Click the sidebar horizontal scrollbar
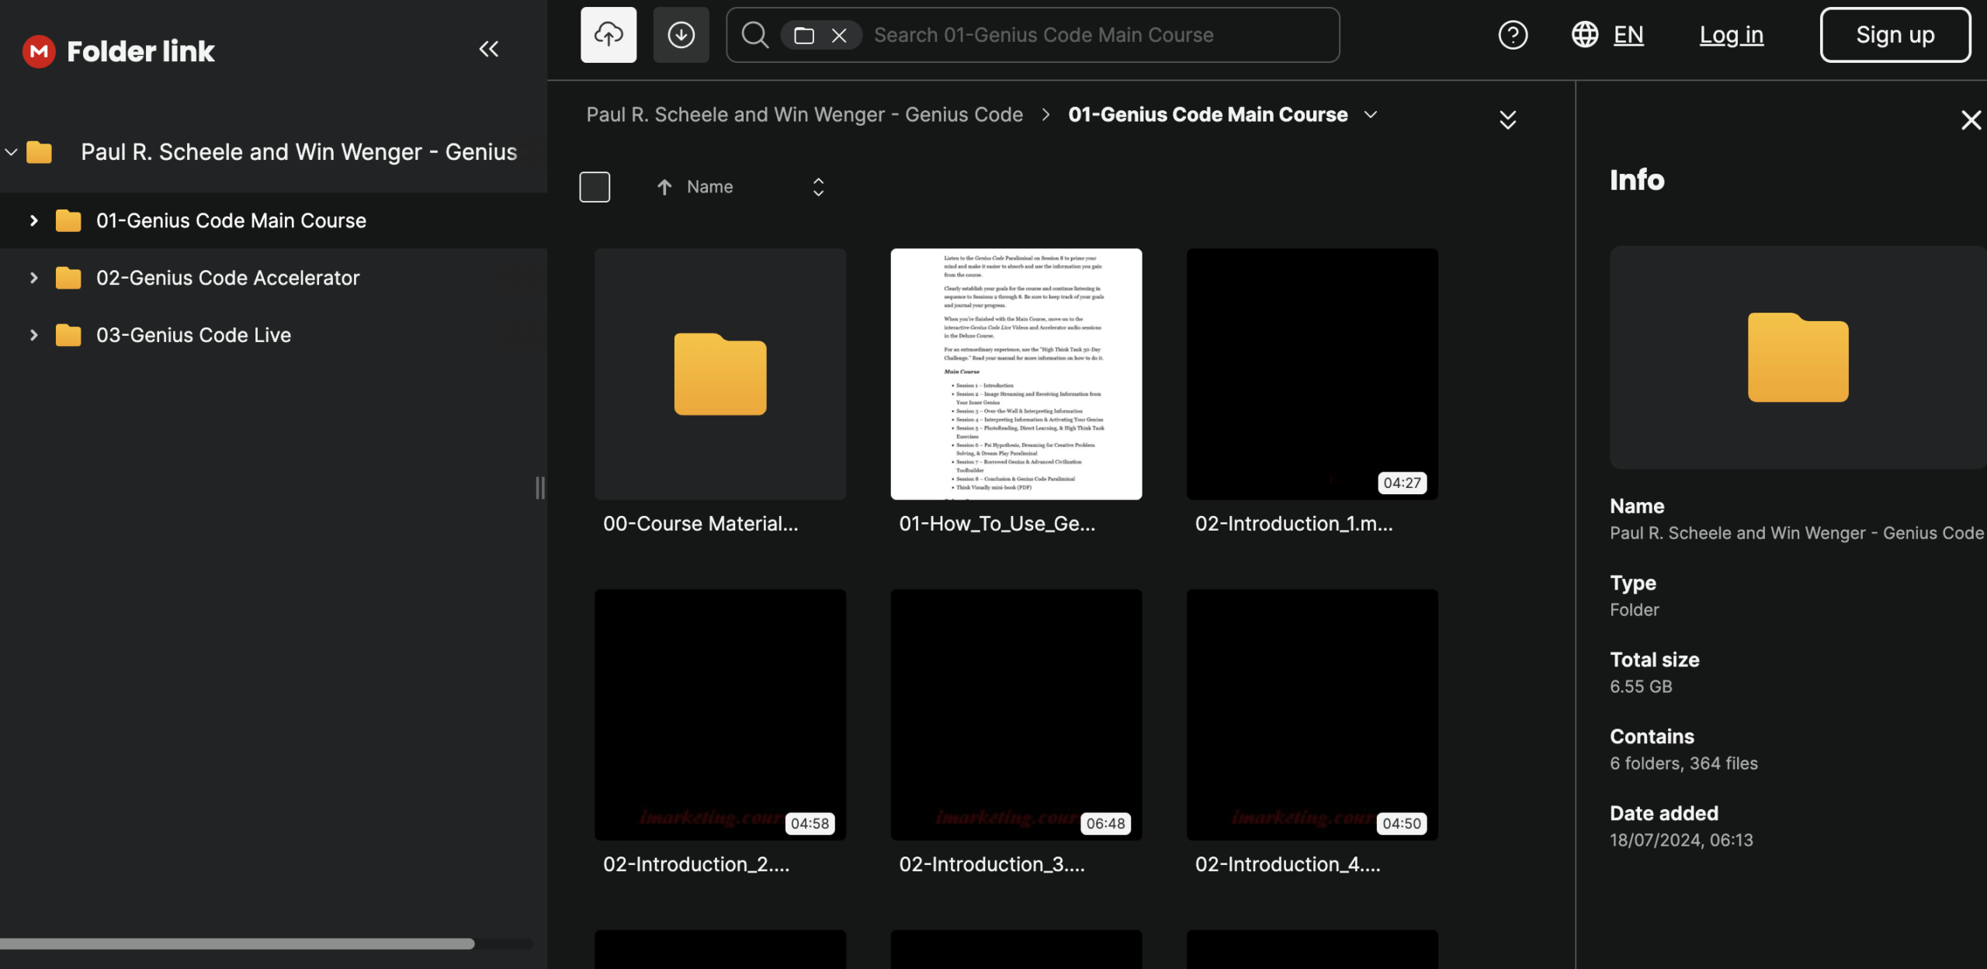 point(237,944)
